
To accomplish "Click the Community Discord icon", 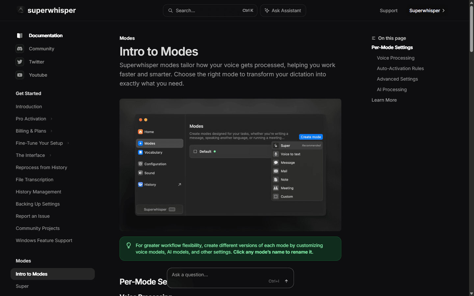I will [20, 49].
